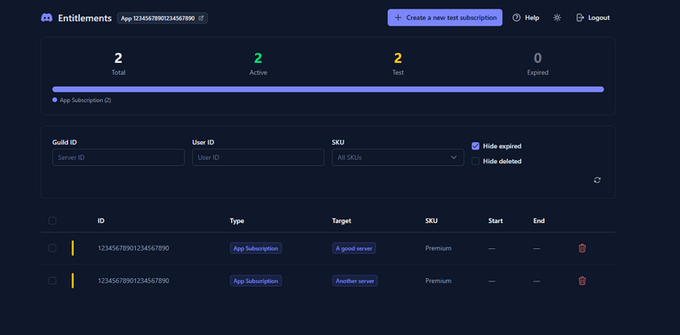680x335 pixels.
Task: Click the Logout door icon
Action: pos(580,18)
